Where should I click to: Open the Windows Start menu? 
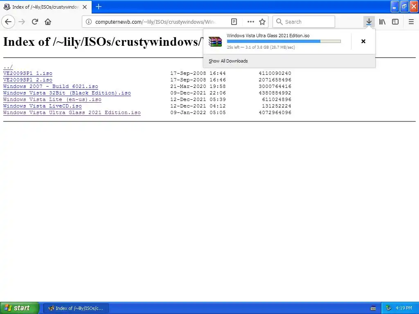click(20, 308)
